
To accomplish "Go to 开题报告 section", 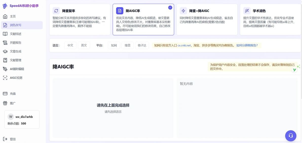I will 22,43.
